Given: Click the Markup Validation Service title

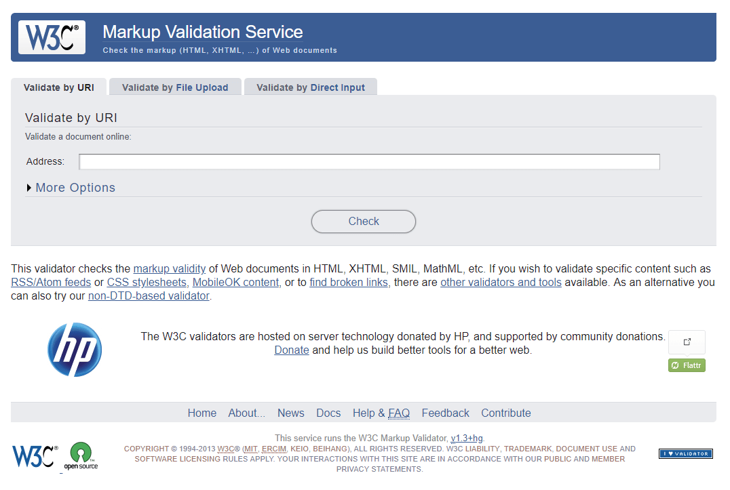Looking at the screenshot, I should [x=203, y=32].
